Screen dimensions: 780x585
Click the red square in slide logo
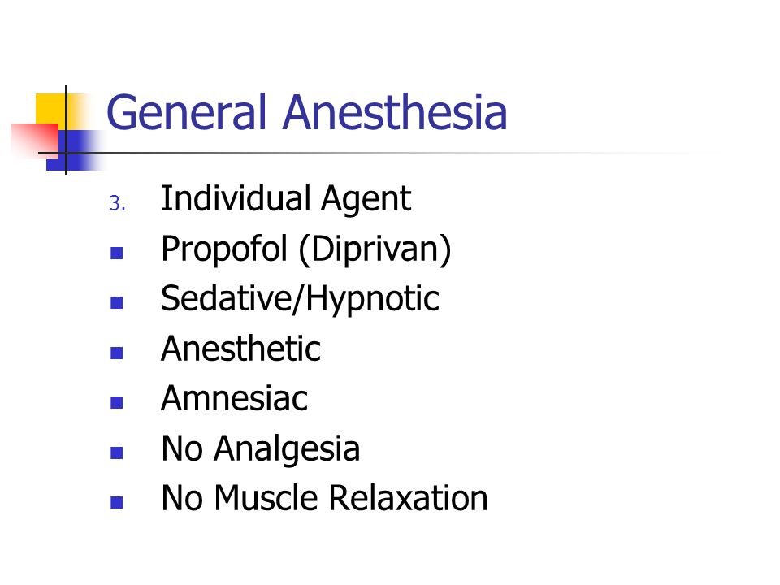coord(35,141)
